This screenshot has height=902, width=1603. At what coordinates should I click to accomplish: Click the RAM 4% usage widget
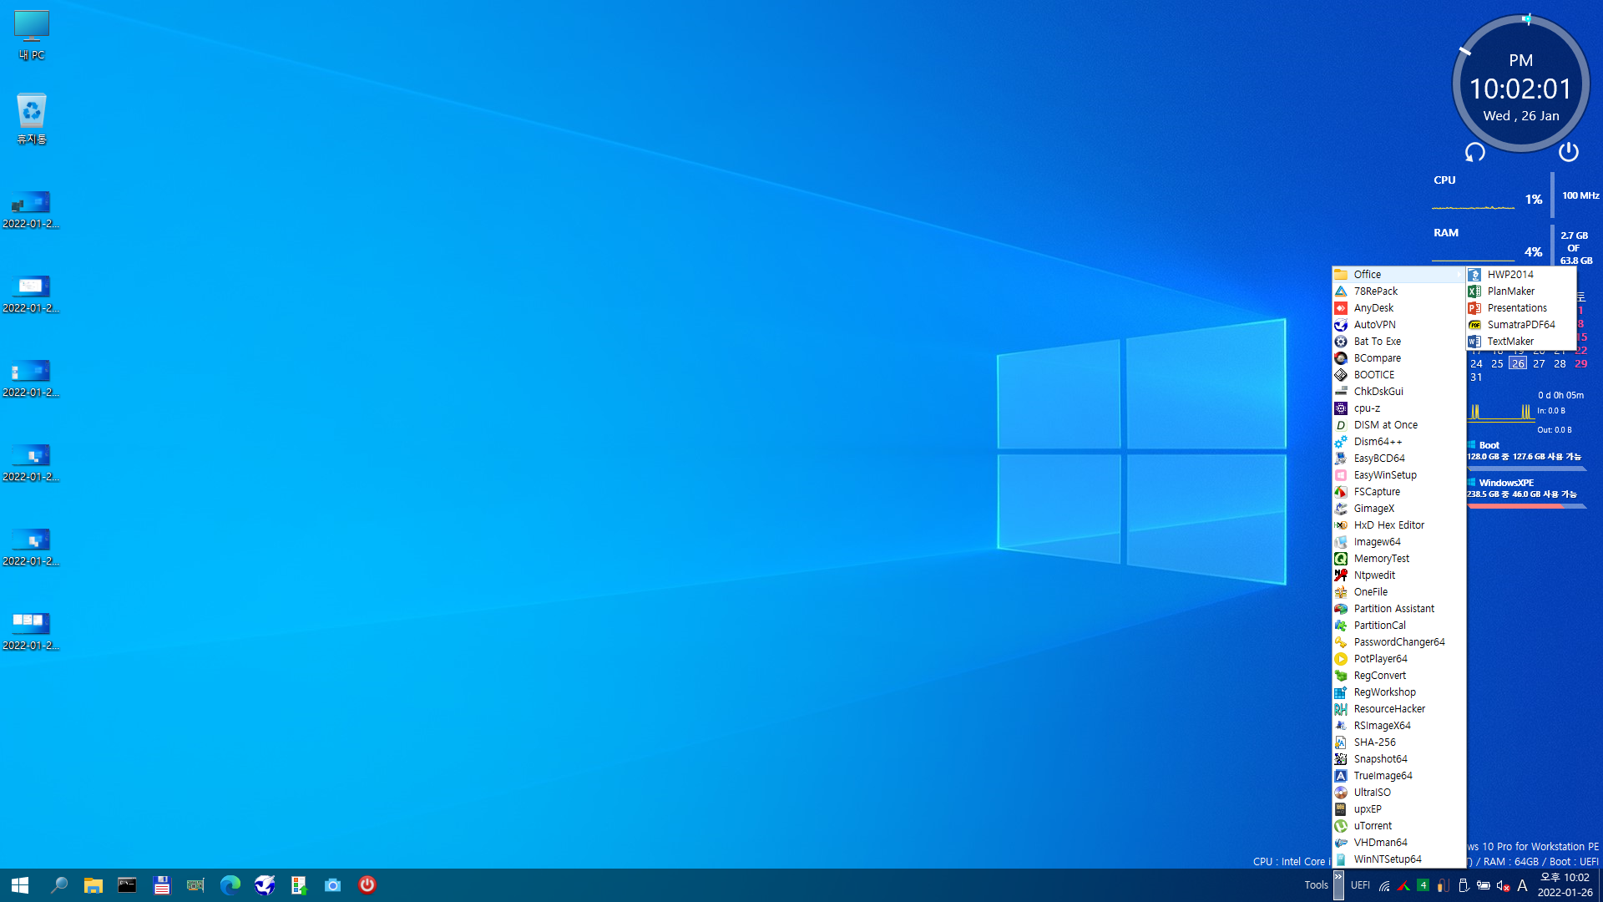[x=1533, y=252]
